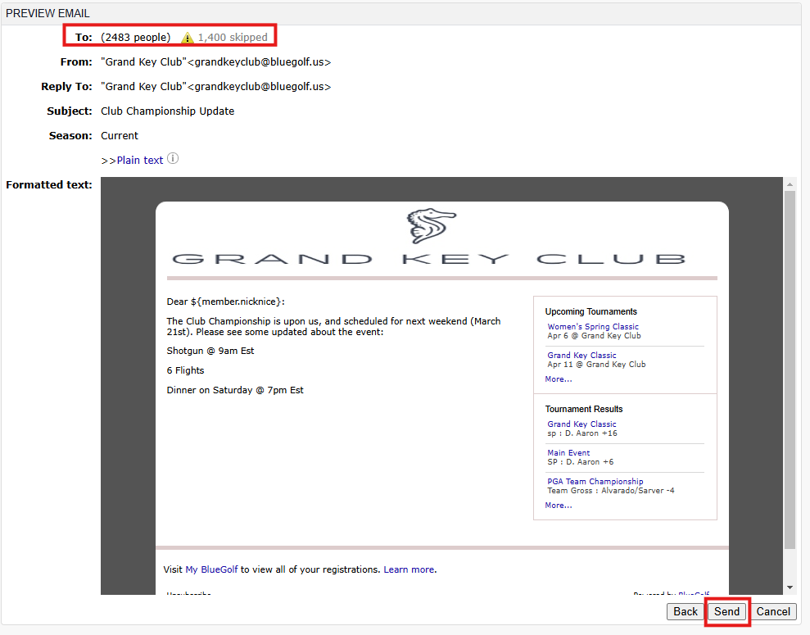Click 'Dinner on Saturday @ 7pm Est' line
810x635 pixels.
coord(235,390)
